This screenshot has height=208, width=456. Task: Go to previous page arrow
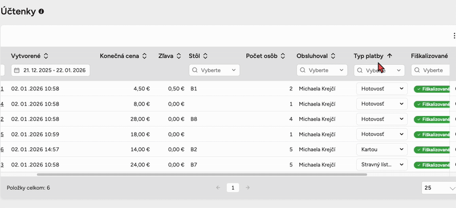(x=218, y=188)
